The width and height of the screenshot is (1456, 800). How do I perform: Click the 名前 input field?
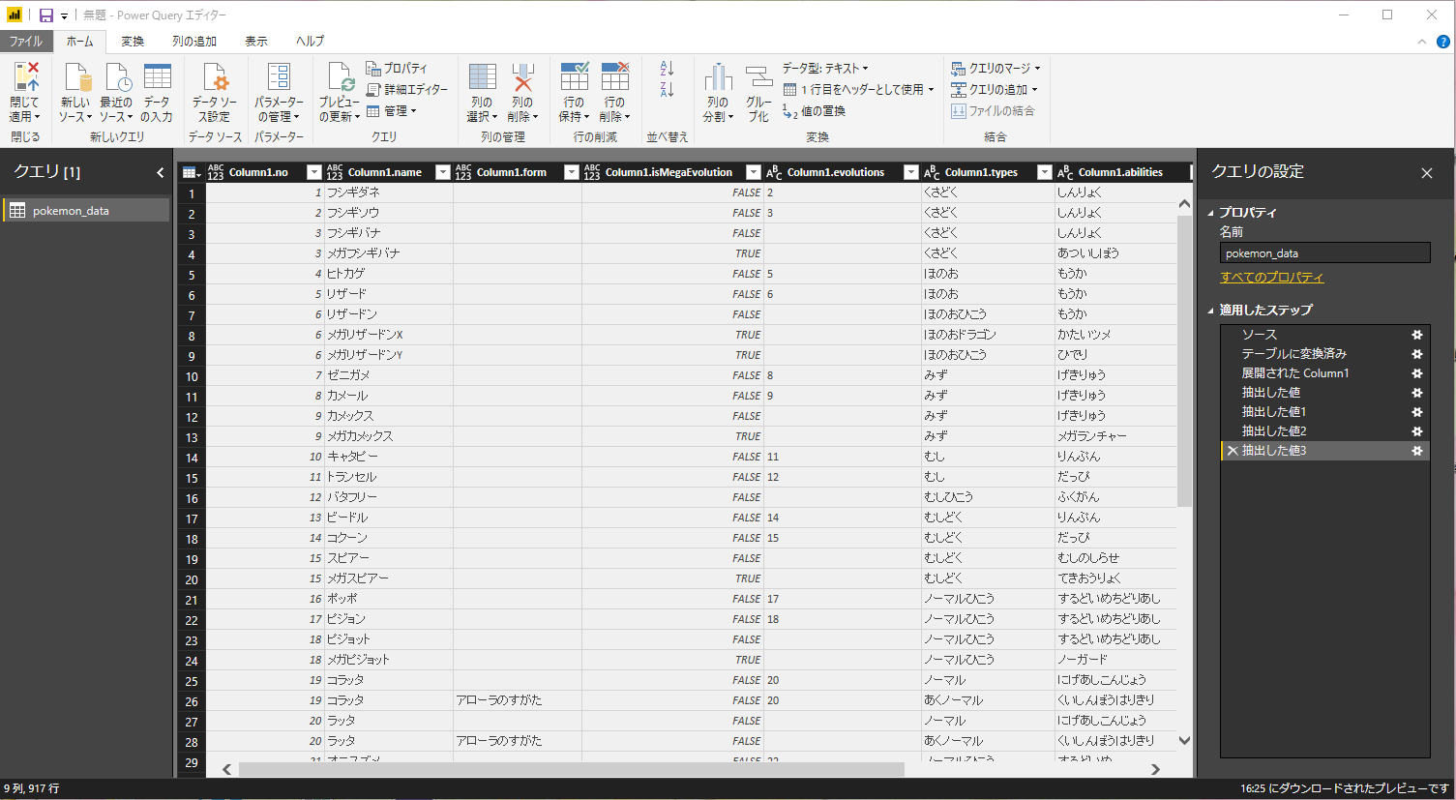1325,253
